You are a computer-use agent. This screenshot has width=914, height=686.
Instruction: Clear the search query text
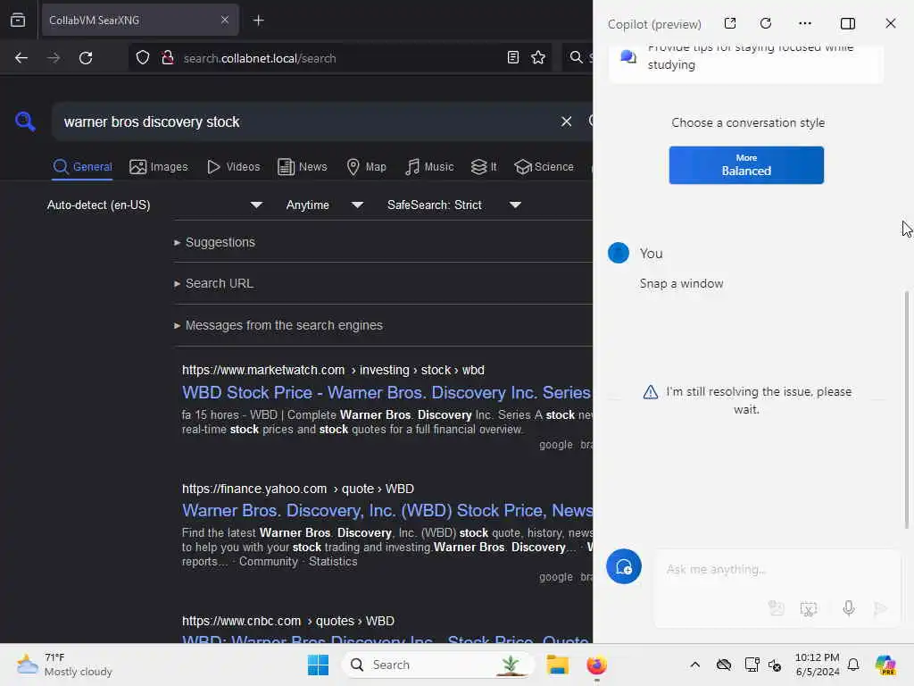point(566,121)
